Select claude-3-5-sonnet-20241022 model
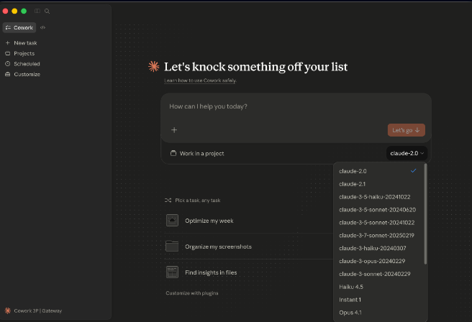 [x=378, y=223]
